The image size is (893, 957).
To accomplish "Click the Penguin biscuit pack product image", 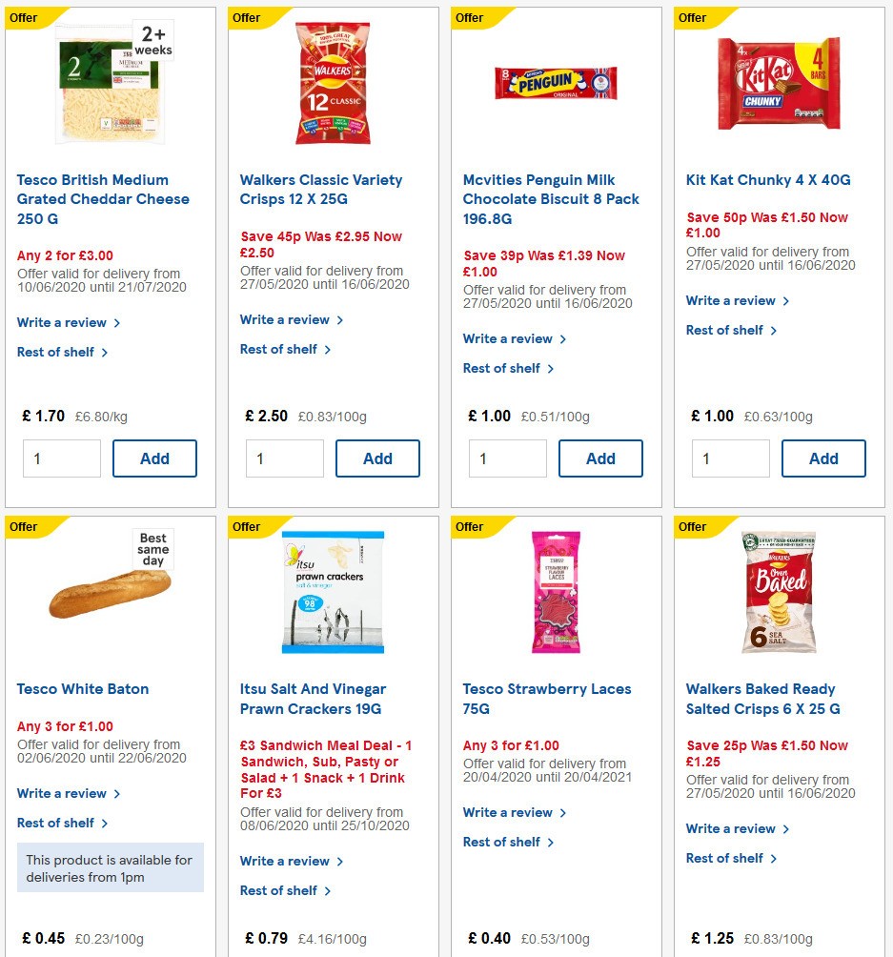I will (x=557, y=83).
